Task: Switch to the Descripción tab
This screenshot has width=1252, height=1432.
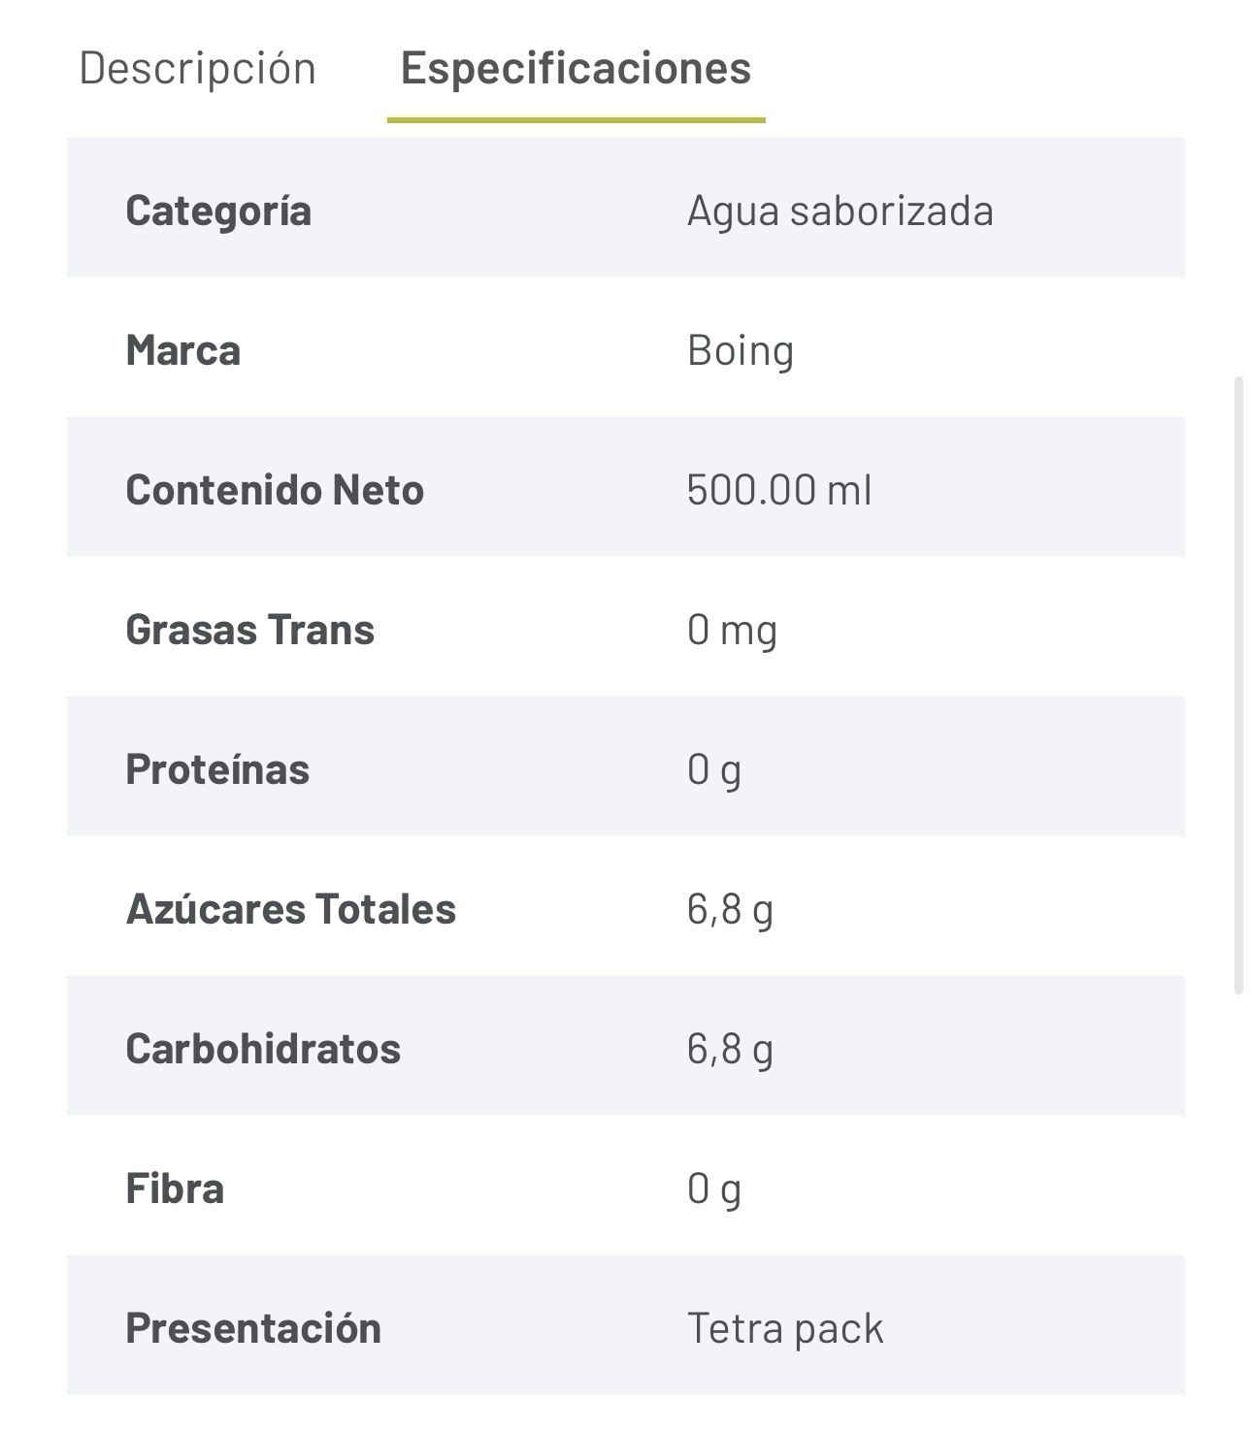Action: [x=197, y=69]
